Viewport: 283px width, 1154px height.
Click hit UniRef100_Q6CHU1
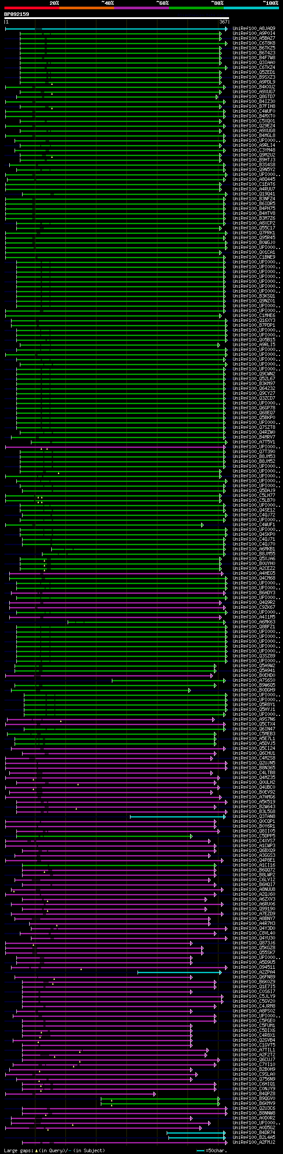[254, 753]
